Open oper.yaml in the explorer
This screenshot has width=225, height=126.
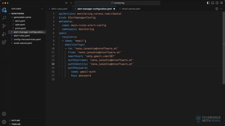click(20, 24)
